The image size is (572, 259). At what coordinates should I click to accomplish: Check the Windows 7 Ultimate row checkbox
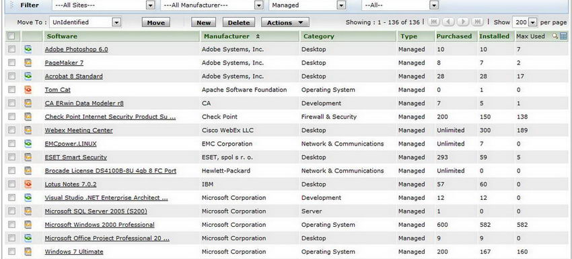coord(11,252)
